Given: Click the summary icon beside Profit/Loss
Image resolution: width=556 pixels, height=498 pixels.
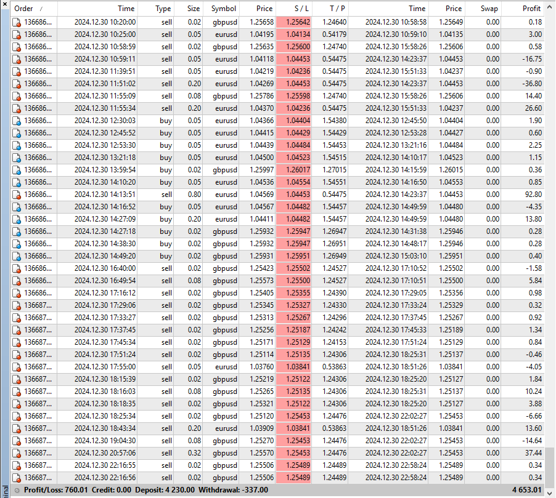Looking at the screenshot, I should click(x=17, y=490).
